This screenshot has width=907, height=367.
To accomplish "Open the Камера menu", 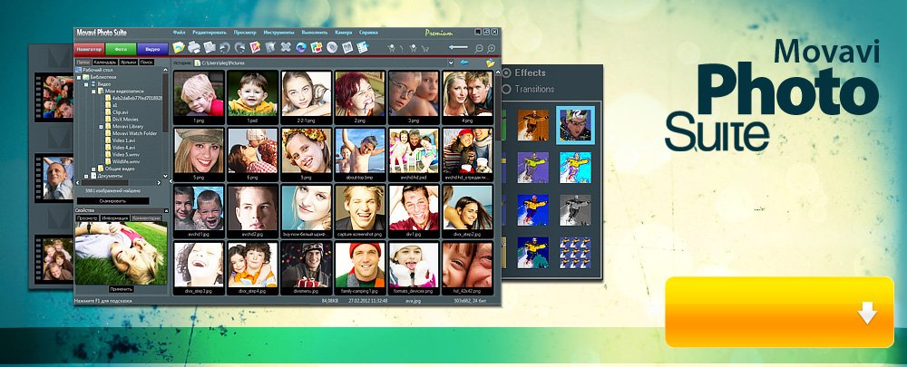I will tap(344, 33).
